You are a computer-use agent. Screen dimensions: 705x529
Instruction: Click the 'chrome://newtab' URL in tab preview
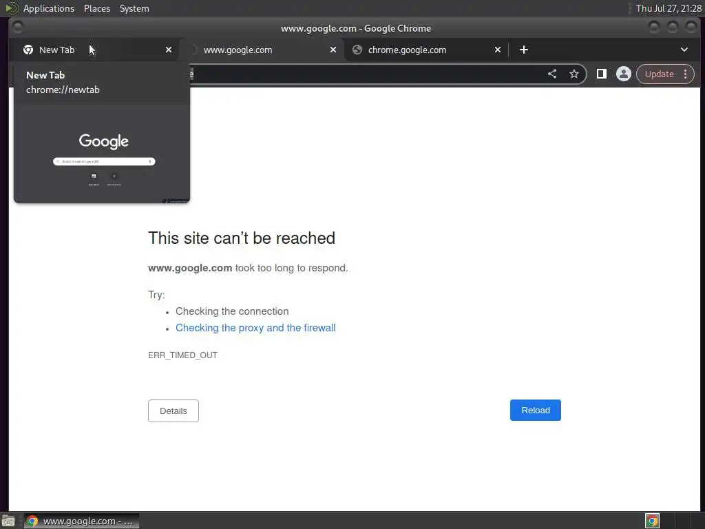click(63, 90)
